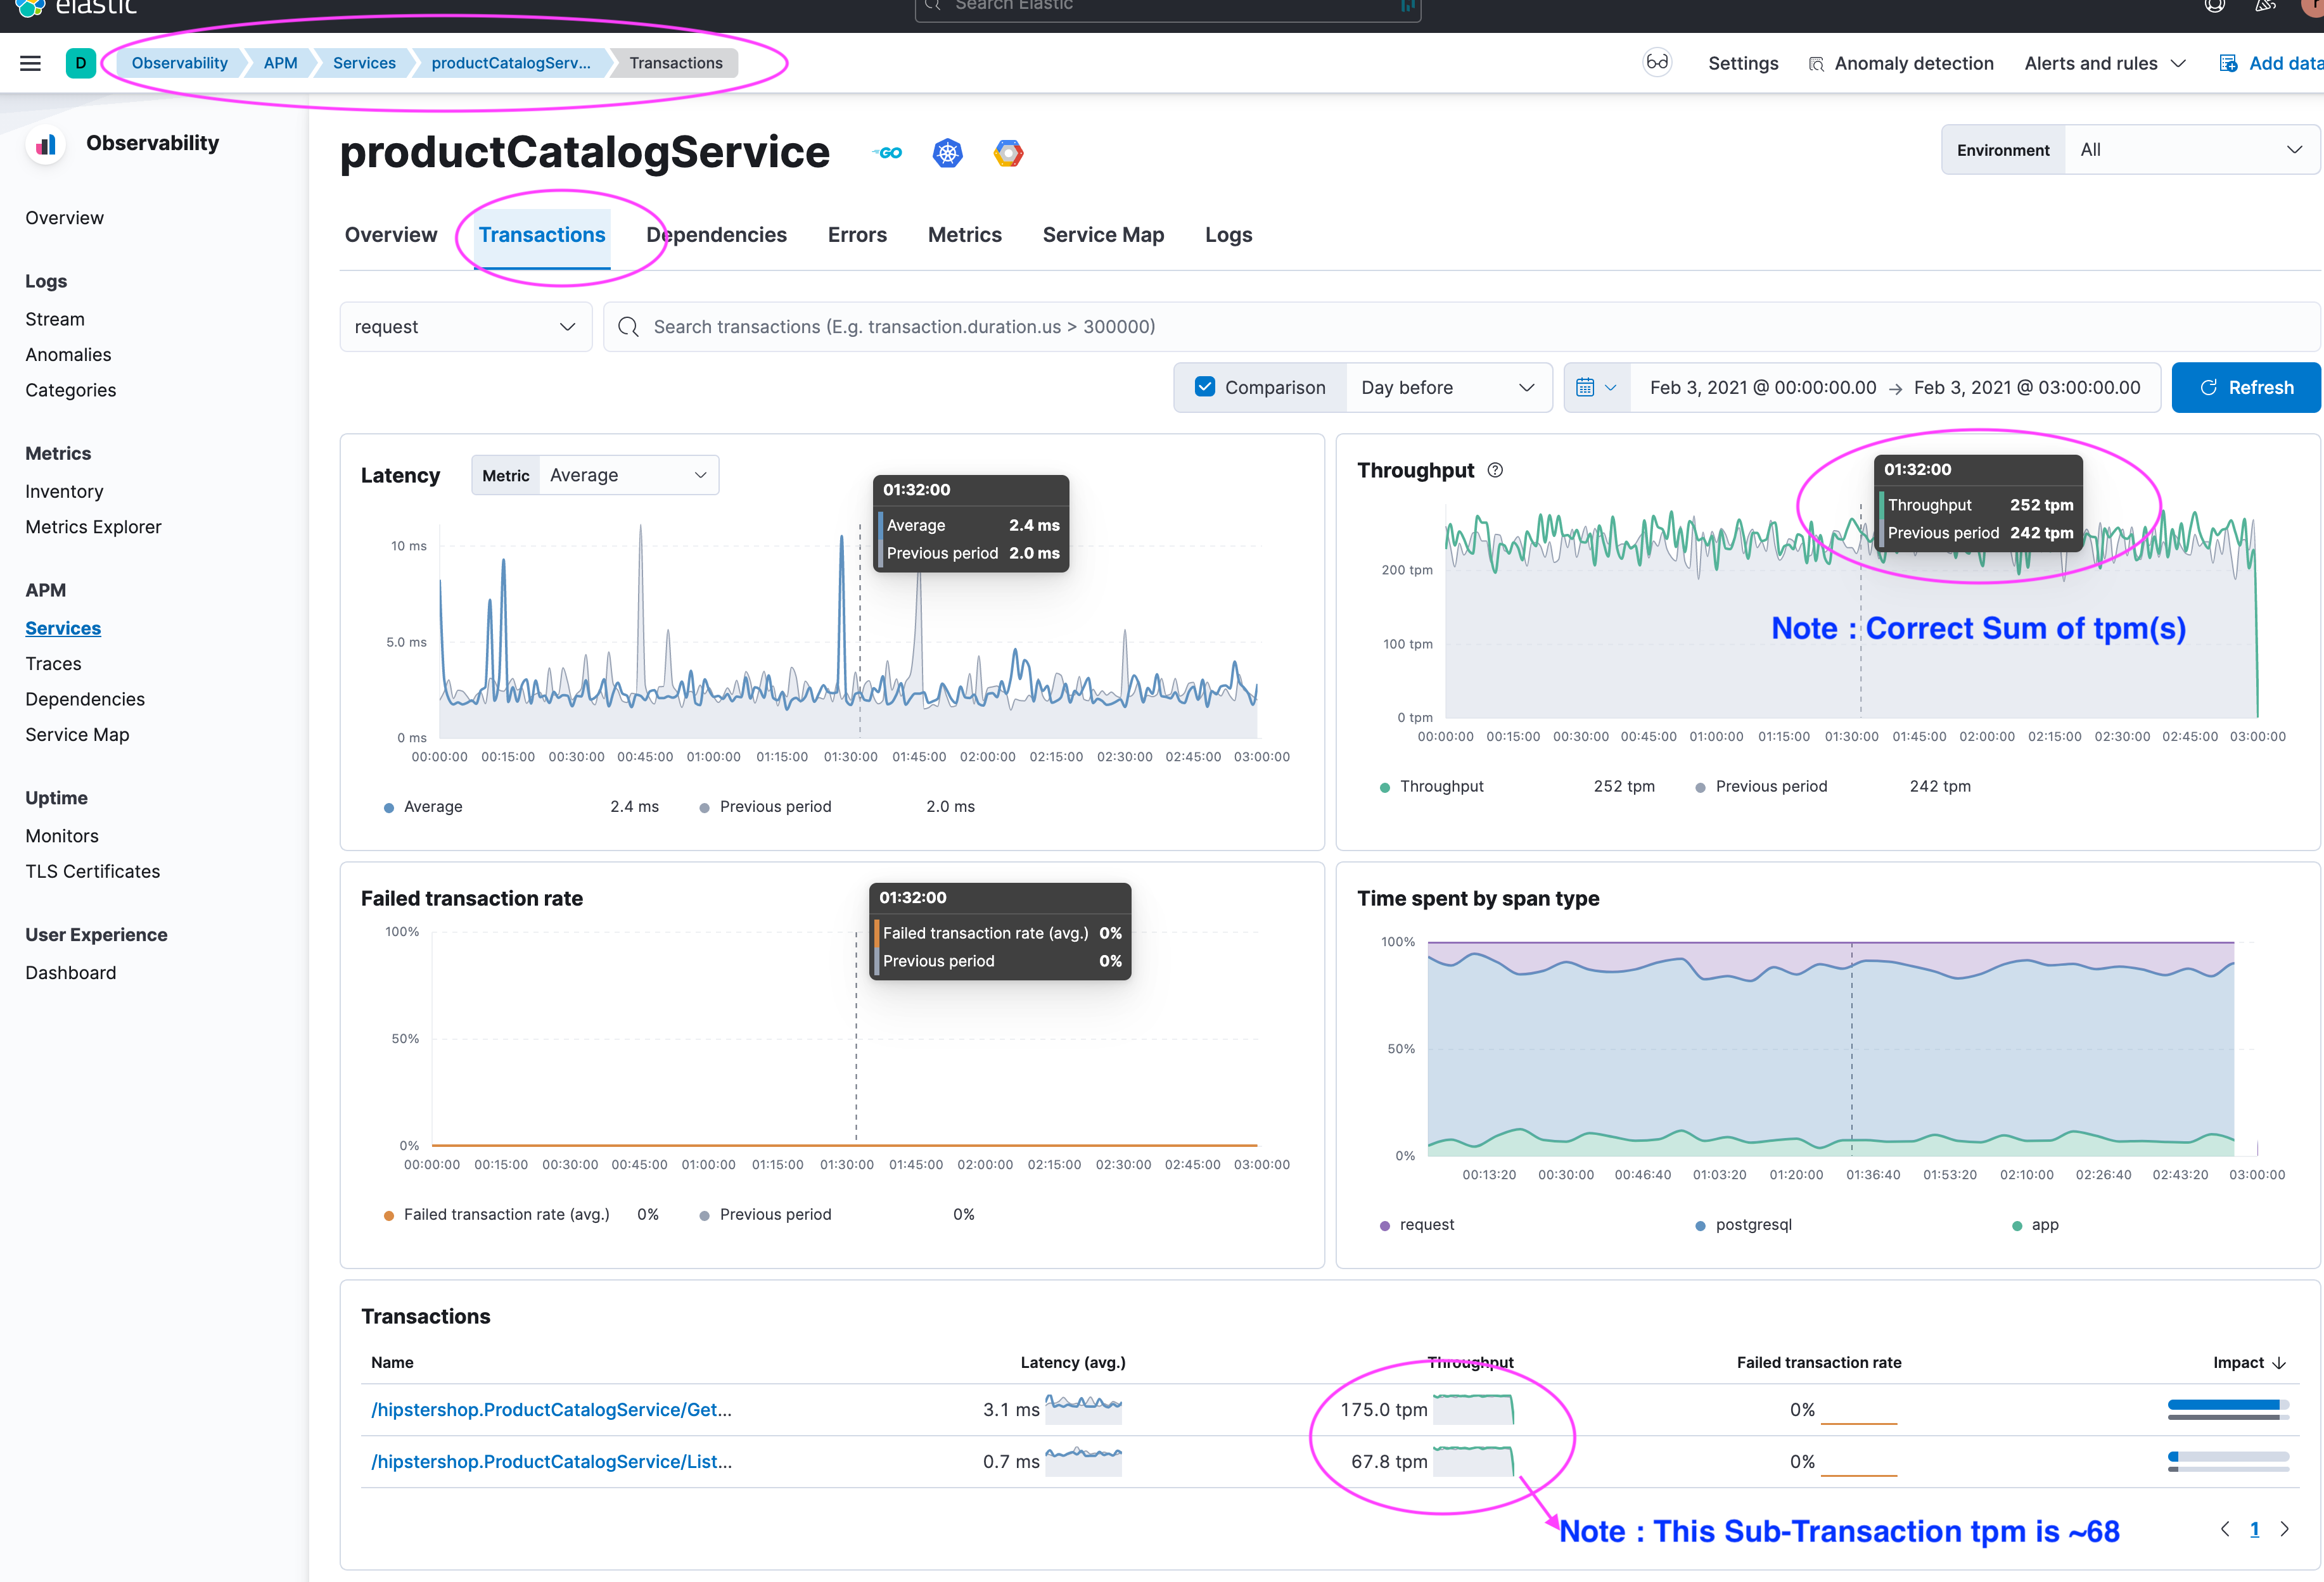Click the Services breadcrumb
The height and width of the screenshot is (1582, 2324).
364,63
